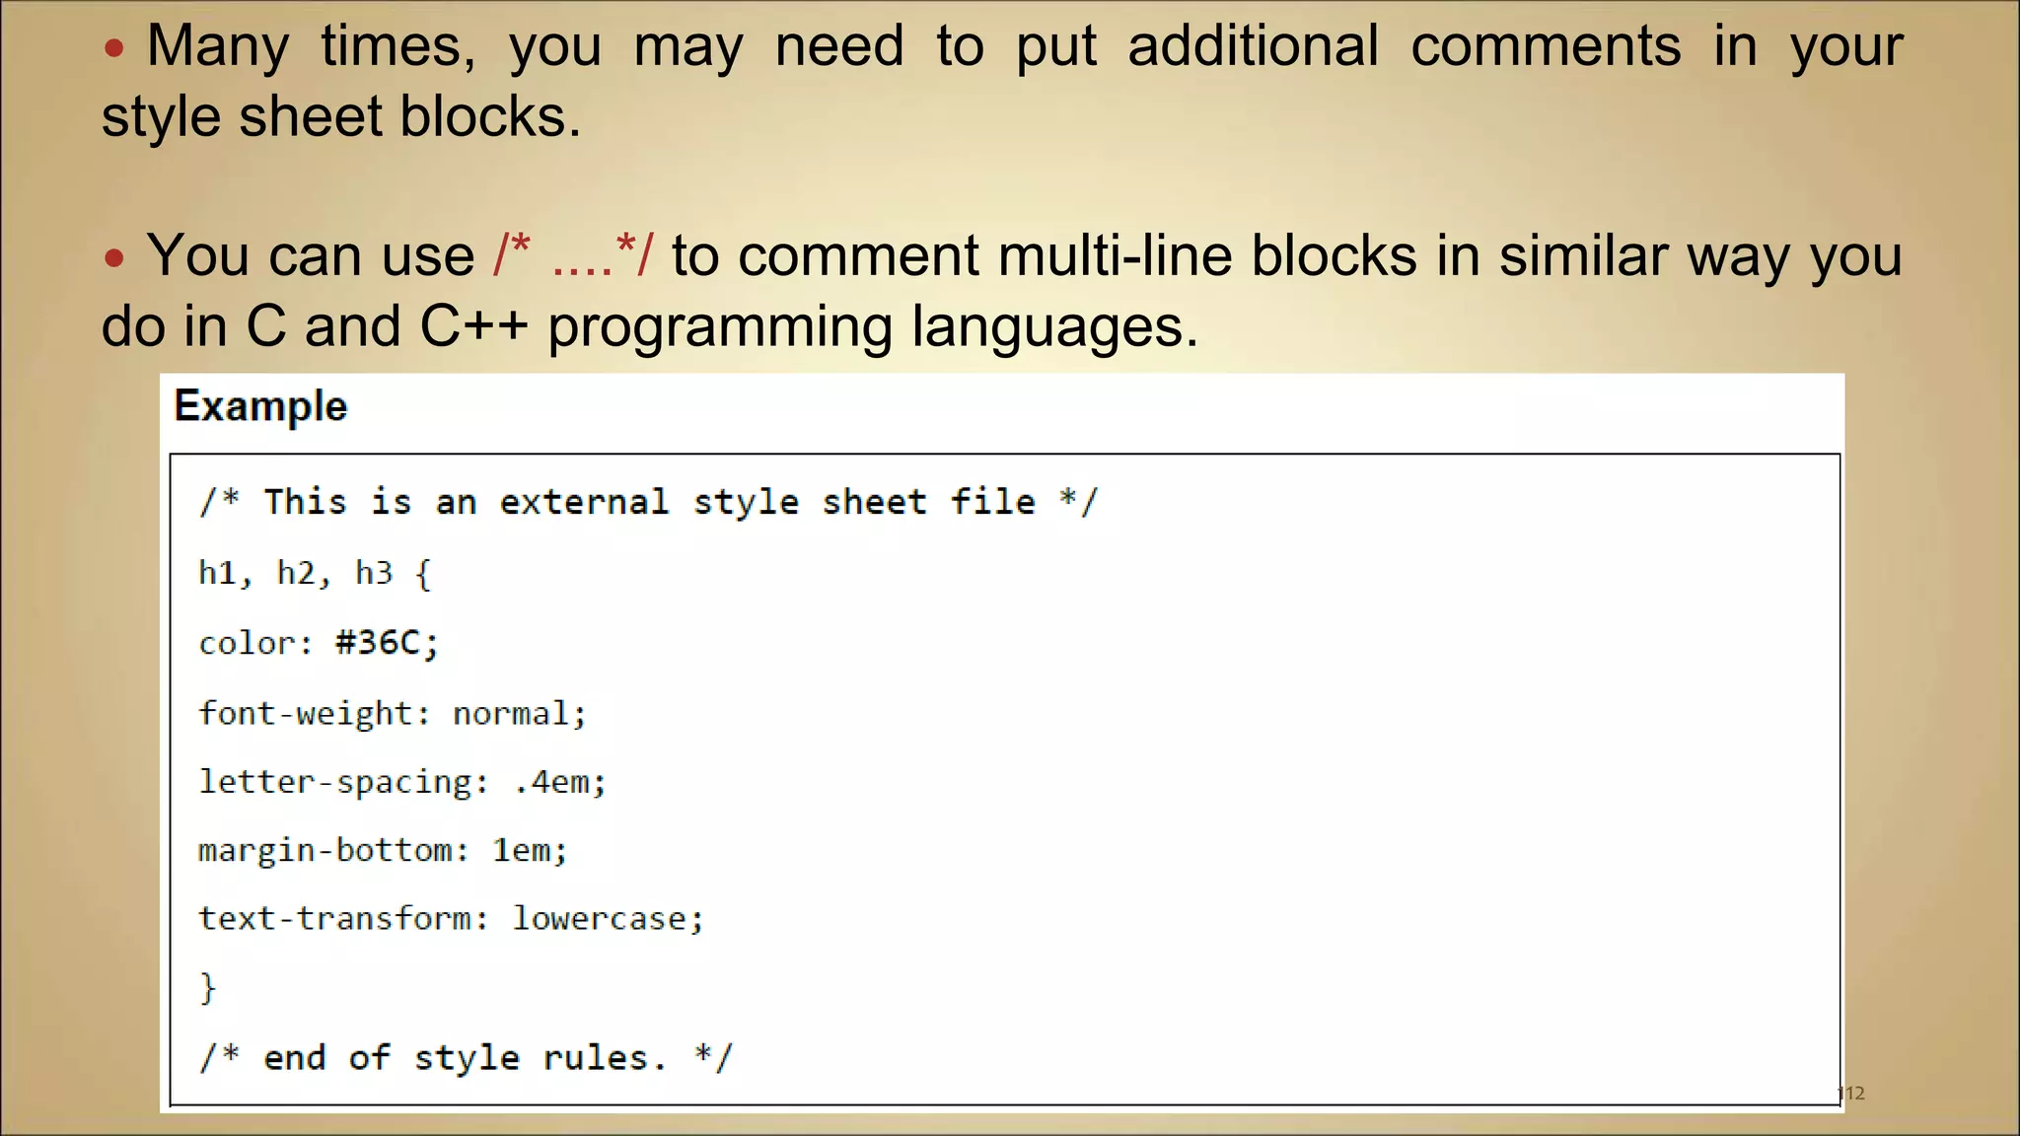Click the red '/* ....*/' comment syntax text
This screenshot has width=2020, height=1136.
coord(572,254)
